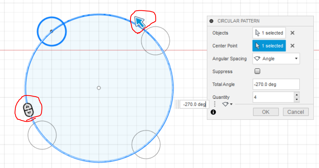319x168 pixels.
Task: Click the Objects '1 selected' selector
Action: click(269, 33)
